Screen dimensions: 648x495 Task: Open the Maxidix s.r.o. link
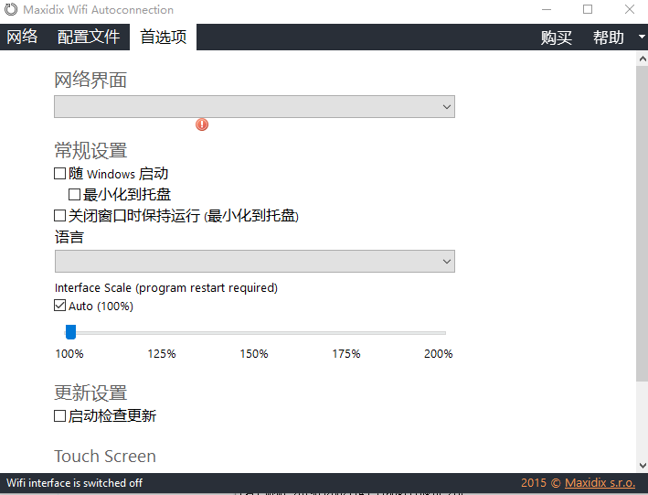coord(600,483)
